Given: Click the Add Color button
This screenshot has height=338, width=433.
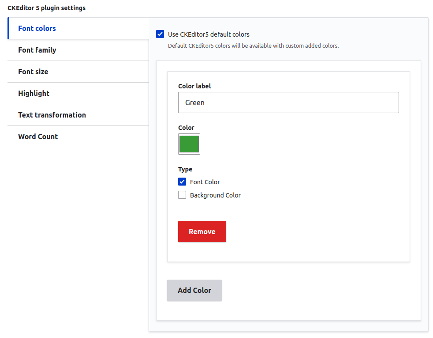Looking at the screenshot, I should (x=194, y=290).
